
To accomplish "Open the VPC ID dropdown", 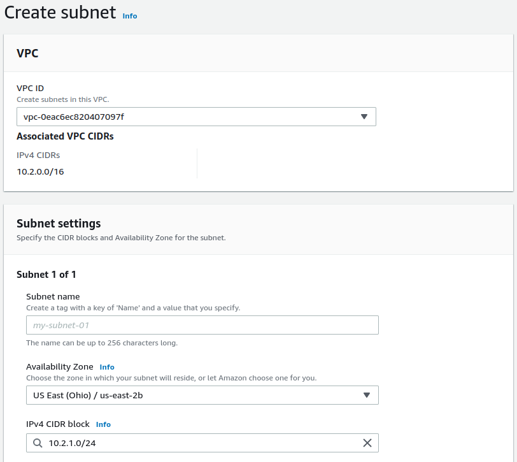I will 196,117.
